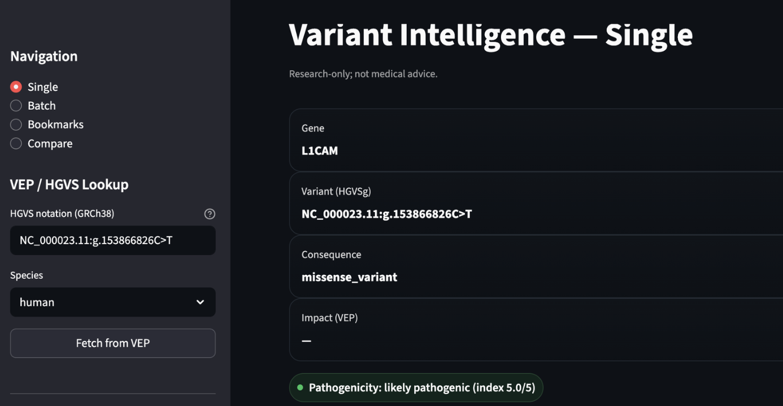Screen dimensions: 783x406
Task: Choose the Bookmarks radio option
Action: click(x=16, y=124)
